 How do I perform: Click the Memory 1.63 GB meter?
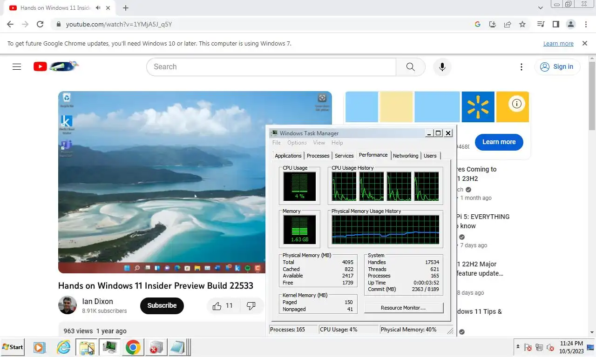click(x=299, y=230)
